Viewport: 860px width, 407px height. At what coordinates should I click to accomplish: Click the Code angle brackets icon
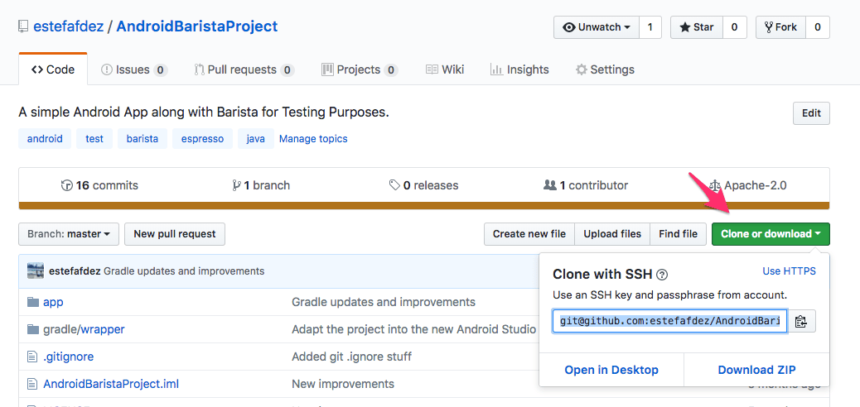(37, 69)
